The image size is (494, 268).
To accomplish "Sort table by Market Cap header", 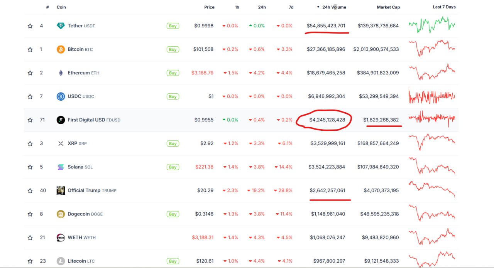I will [388, 7].
